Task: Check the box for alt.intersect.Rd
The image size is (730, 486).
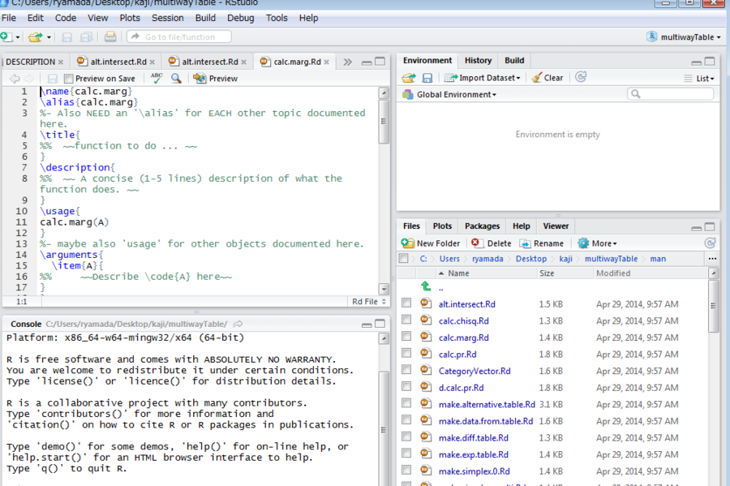Action: click(x=406, y=303)
